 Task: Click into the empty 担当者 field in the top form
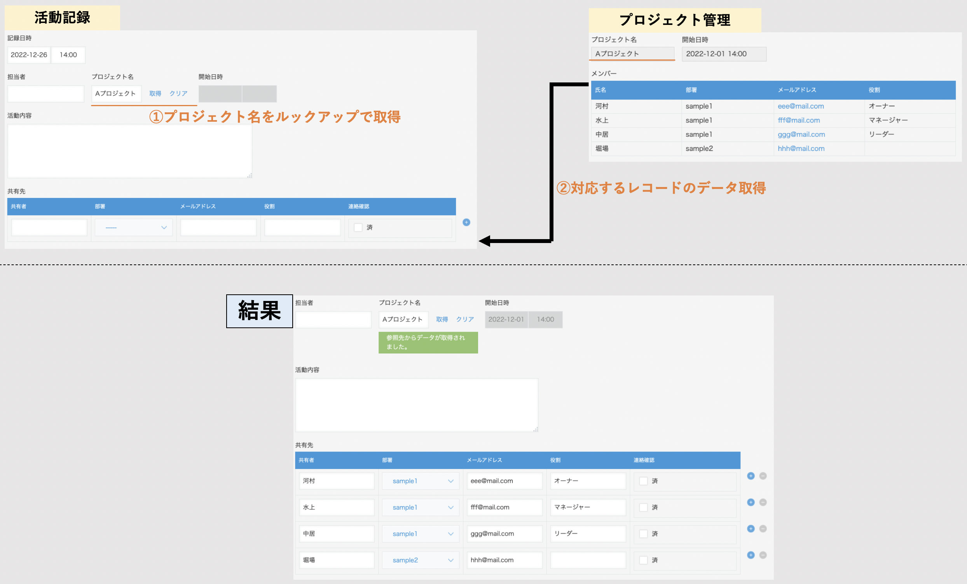pos(45,94)
